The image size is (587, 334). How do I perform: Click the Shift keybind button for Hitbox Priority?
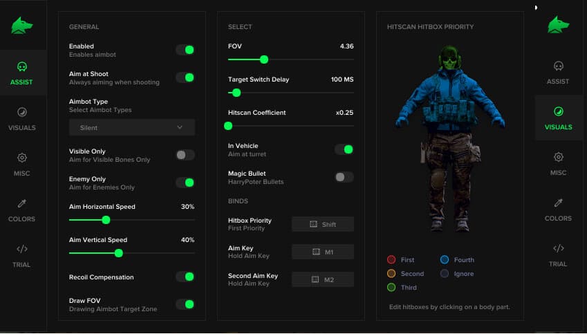[323, 224]
